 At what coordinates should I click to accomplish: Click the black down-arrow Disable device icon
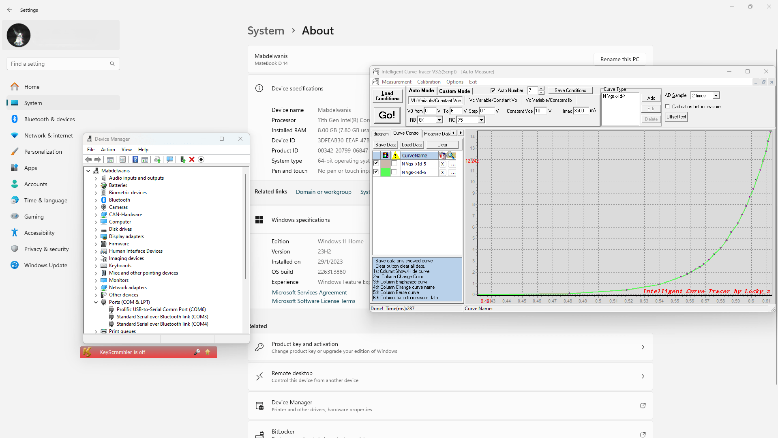201,159
